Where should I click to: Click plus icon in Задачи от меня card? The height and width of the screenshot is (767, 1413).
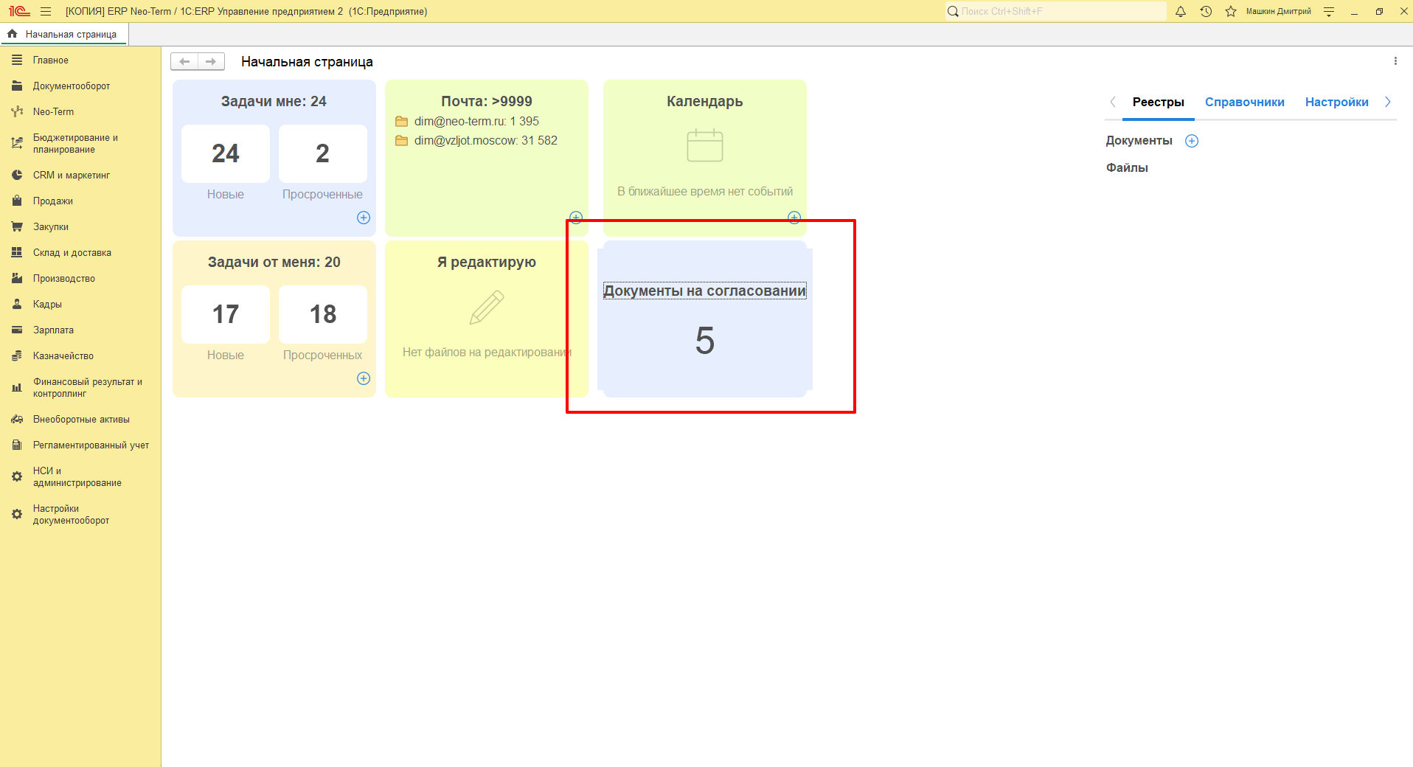364,378
